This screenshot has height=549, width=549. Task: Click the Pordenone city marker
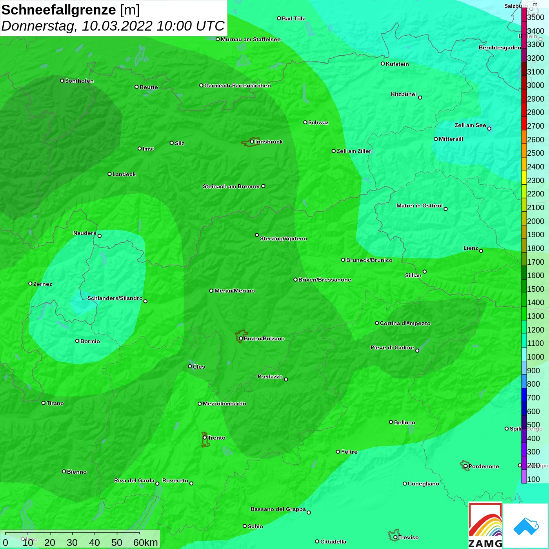coord(465,466)
